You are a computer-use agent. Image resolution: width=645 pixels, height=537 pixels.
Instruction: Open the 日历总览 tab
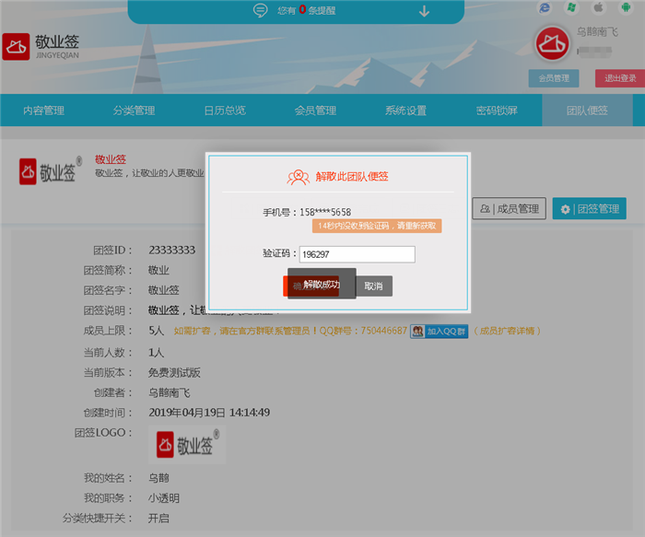coord(225,111)
